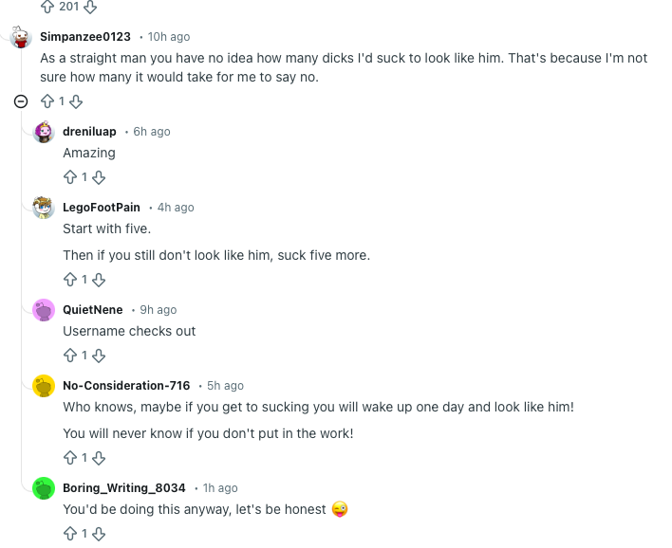The height and width of the screenshot is (548, 672).
Task: Downvote LegoFootPain's reply
Action: pos(99,280)
